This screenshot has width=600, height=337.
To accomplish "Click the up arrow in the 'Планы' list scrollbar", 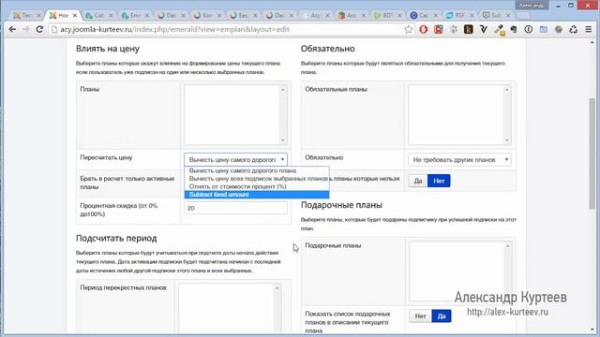I will tap(283, 90).
